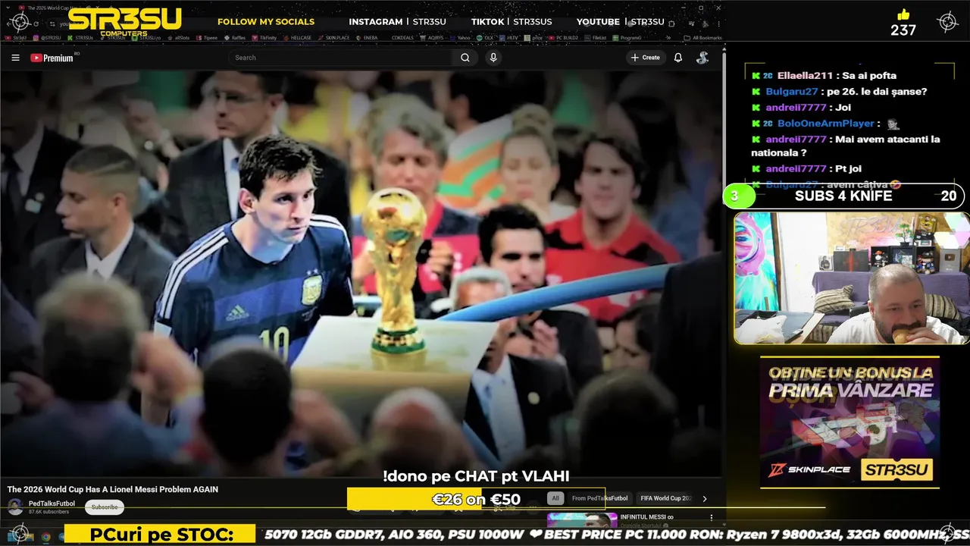This screenshot has height=546, width=970.
Task: Click the SKINPLACE bonus ad banner
Action: (850, 422)
